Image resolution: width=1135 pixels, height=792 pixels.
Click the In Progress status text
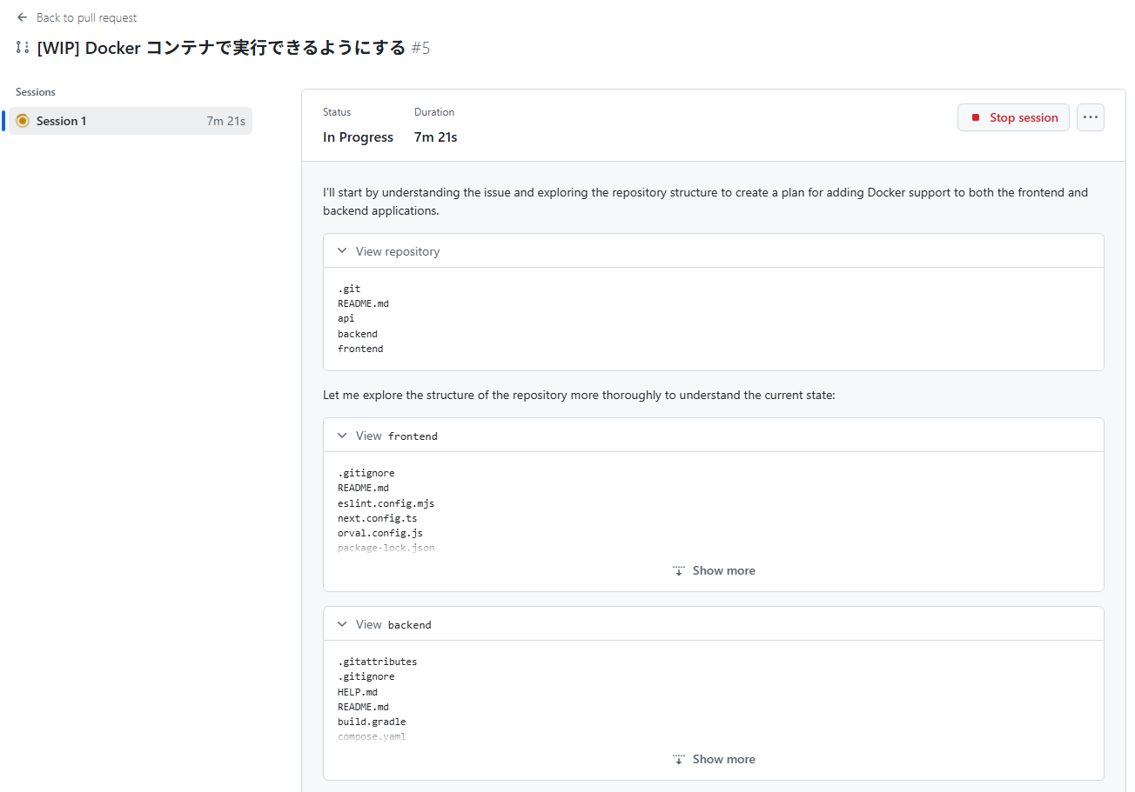358,137
